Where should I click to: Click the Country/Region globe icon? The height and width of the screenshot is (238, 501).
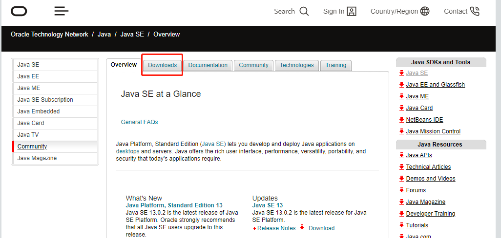[x=425, y=12]
